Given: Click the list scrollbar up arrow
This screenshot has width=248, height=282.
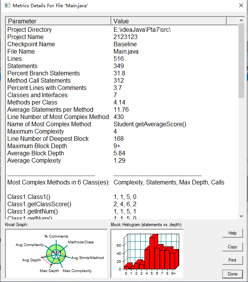Looking at the screenshot, I should pyautogui.click(x=241, y=21).
